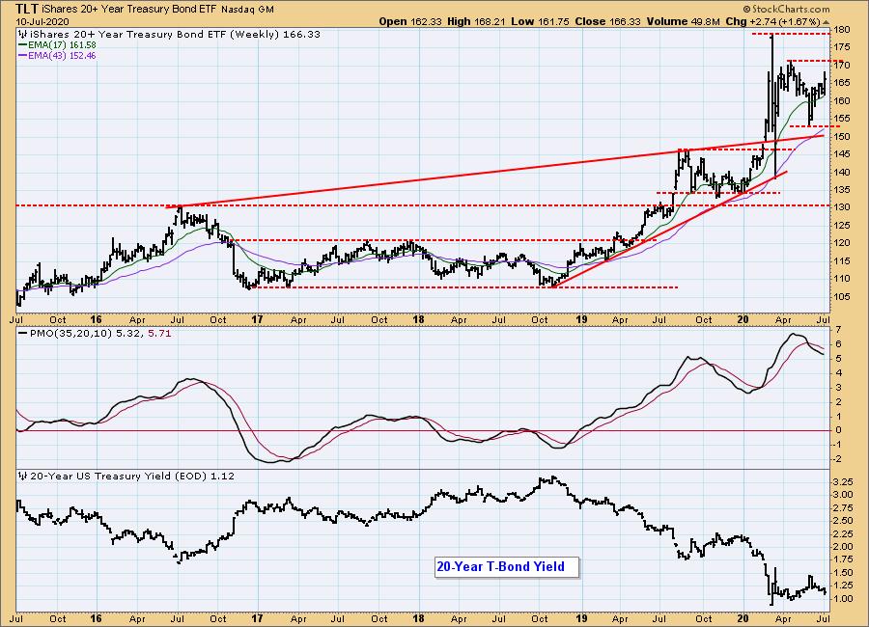Image resolution: width=869 pixels, height=627 pixels.
Task: Click the 150 price axis label
Action: 843,136
